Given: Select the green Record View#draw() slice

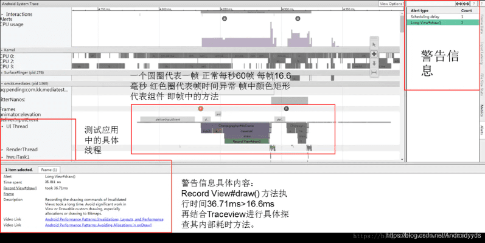Looking at the screenshot, I should (247, 142).
